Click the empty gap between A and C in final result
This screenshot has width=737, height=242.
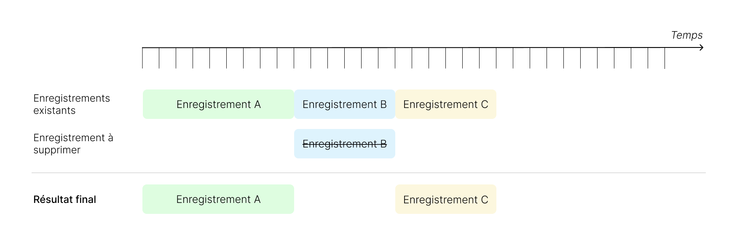pyautogui.click(x=344, y=199)
